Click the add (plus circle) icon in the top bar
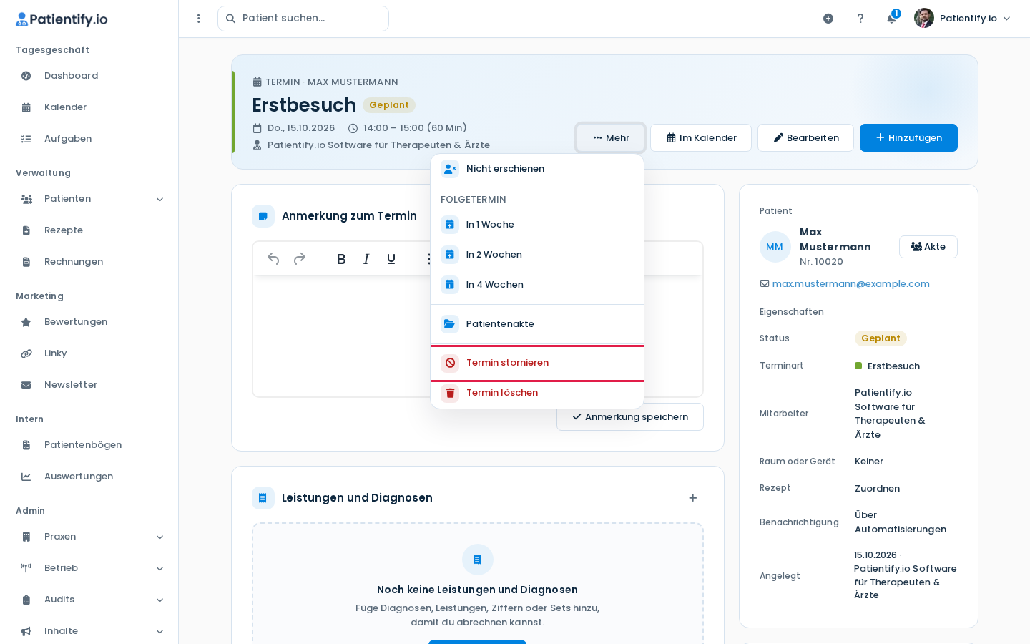This screenshot has height=644, width=1030. pos(828,19)
